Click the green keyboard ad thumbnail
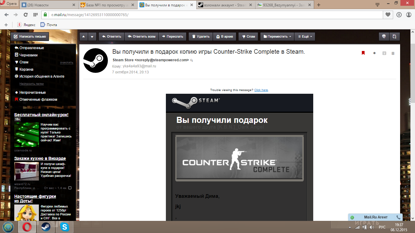The image size is (415, 233). 26,135
